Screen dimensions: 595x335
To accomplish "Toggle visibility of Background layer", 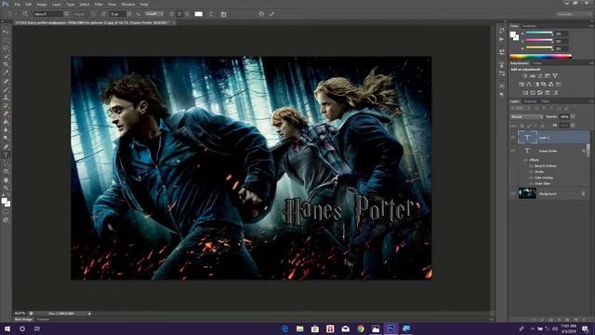I will pyautogui.click(x=512, y=194).
